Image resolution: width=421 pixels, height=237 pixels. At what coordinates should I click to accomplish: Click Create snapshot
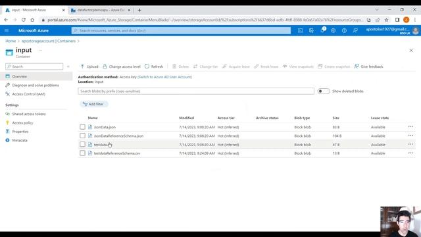(x=334, y=66)
